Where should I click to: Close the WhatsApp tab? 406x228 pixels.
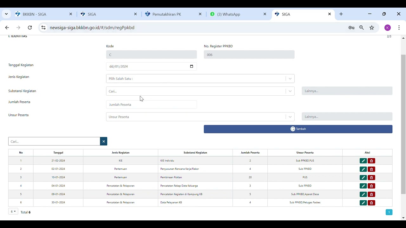coord(265,14)
